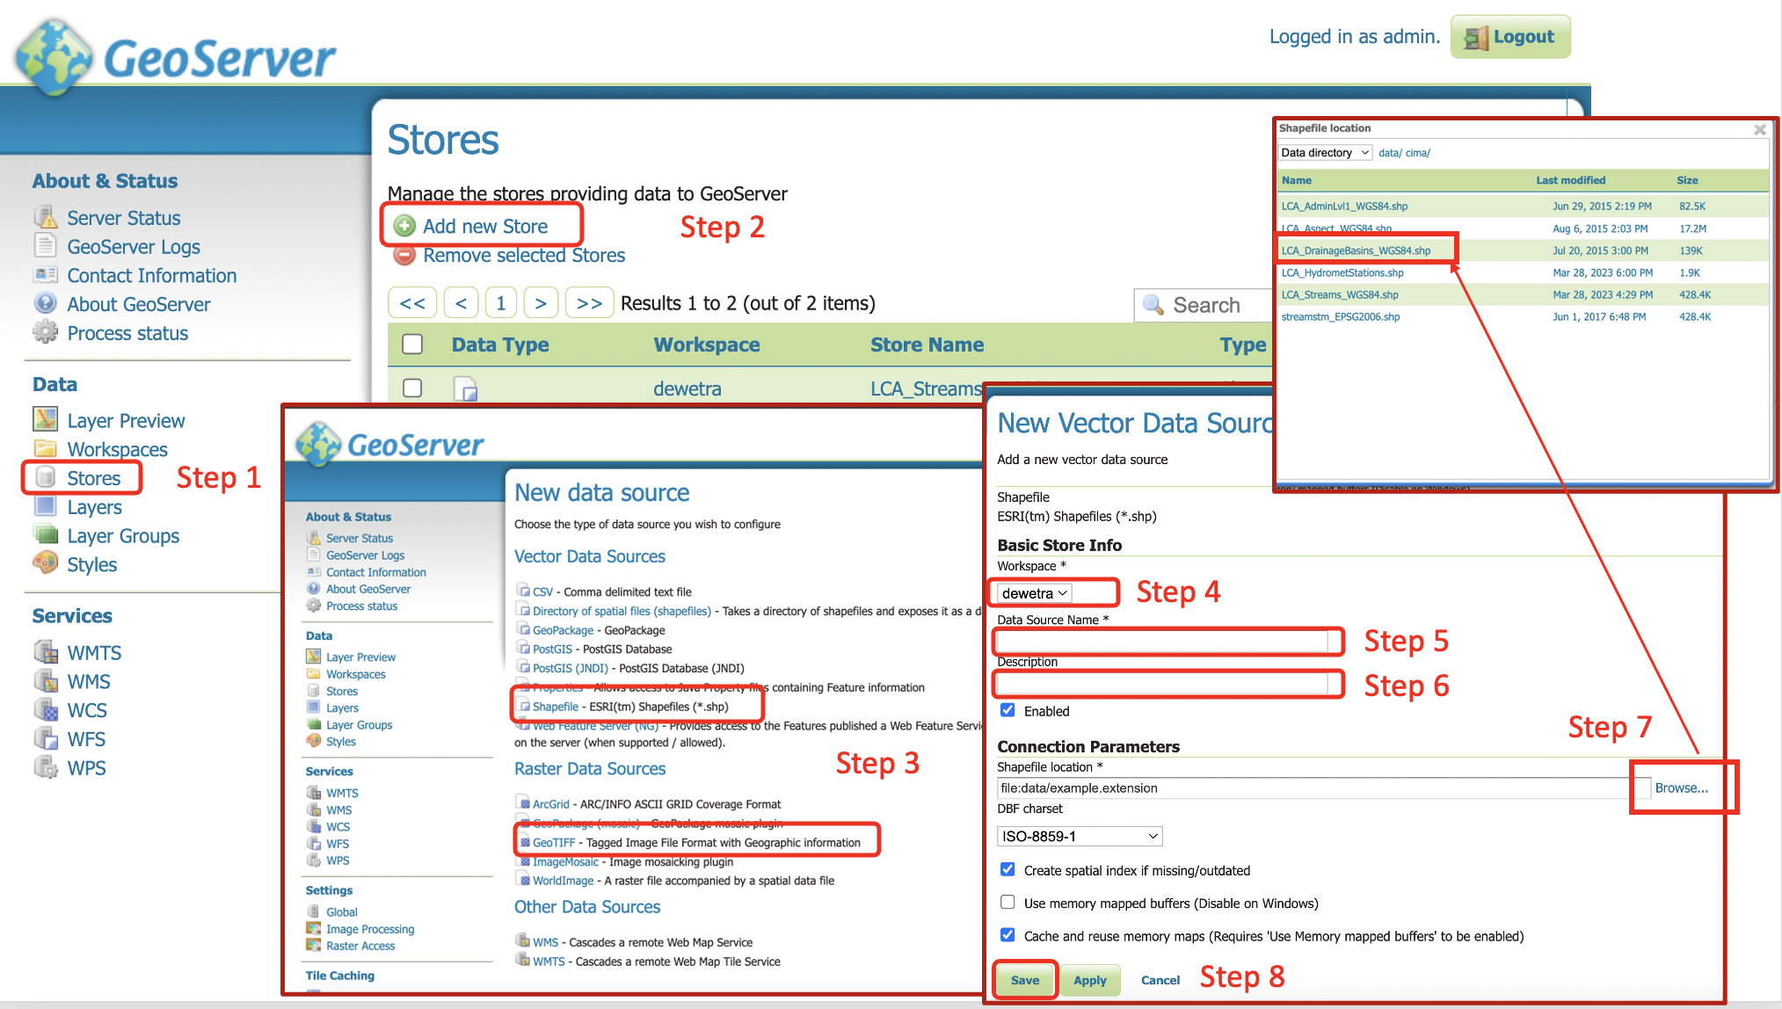Click the GeoServer Logs document icon
Screen dimensions: 1782x1009
45,246
